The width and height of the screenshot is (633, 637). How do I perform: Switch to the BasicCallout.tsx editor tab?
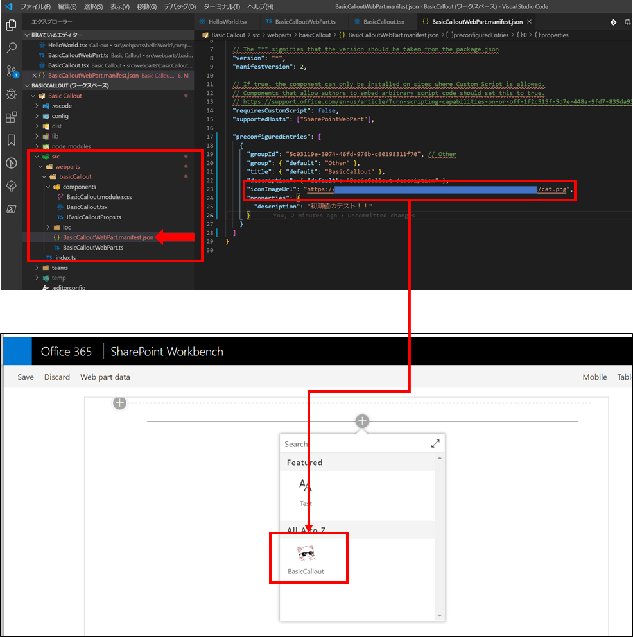pos(383,22)
